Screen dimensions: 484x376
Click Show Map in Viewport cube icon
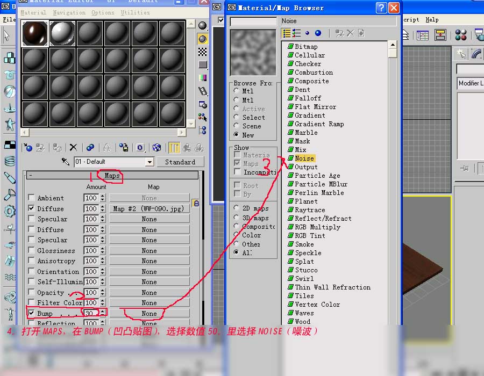[x=157, y=148]
